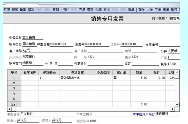Click the 报价 column header
This screenshot has width=188, height=124.
point(157,72)
